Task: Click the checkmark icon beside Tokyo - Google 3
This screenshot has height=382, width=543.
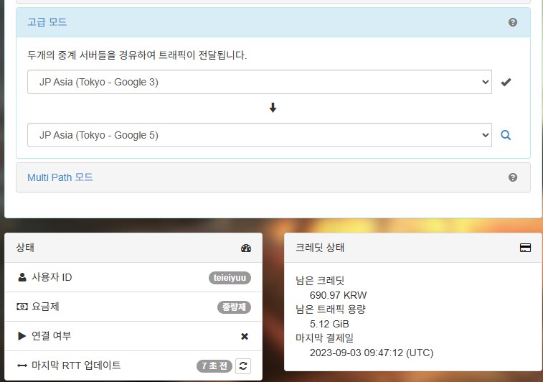Action: click(x=506, y=82)
